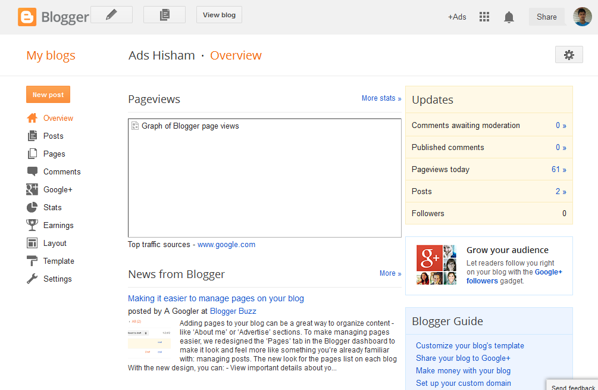The width and height of the screenshot is (598, 390).
Task: Click the Settings wrench icon
Action: coord(32,279)
